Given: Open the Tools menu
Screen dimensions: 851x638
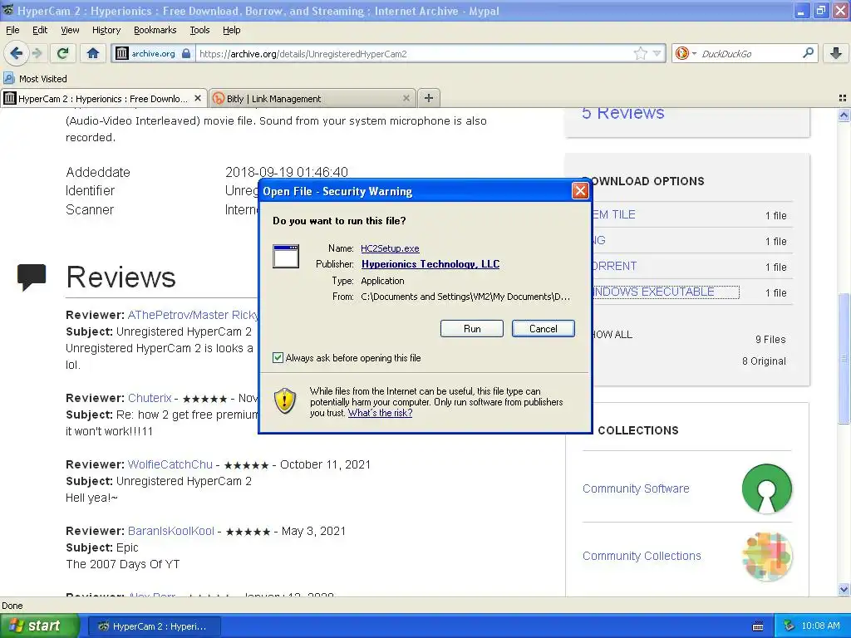Looking at the screenshot, I should 199,30.
